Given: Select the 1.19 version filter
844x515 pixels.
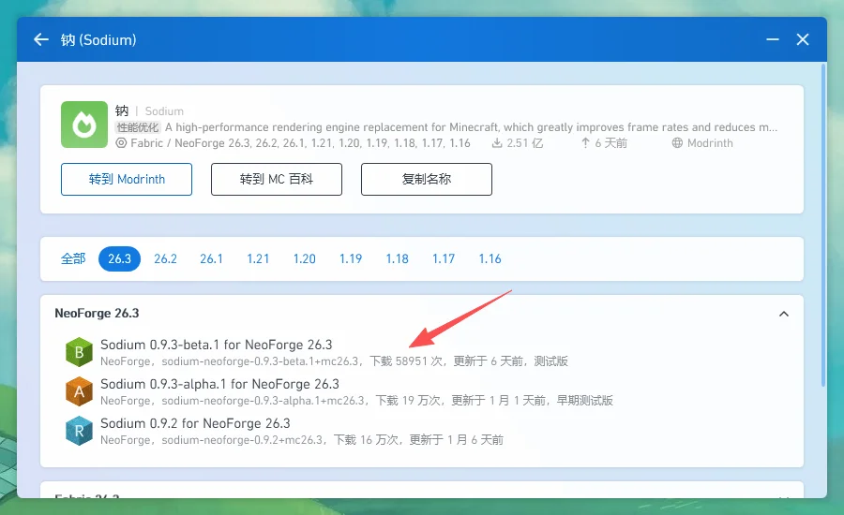Looking at the screenshot, I should click(x=351, y=258).
